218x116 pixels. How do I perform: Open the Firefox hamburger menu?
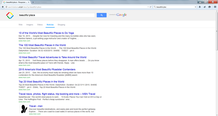215,7
